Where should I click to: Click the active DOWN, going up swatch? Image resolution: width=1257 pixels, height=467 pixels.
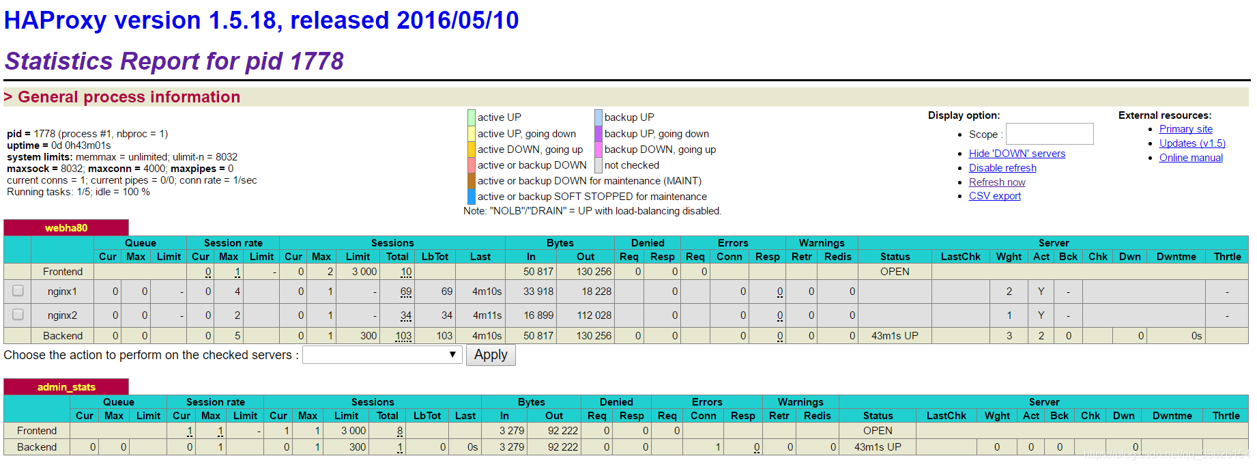[x=472, y=150]
